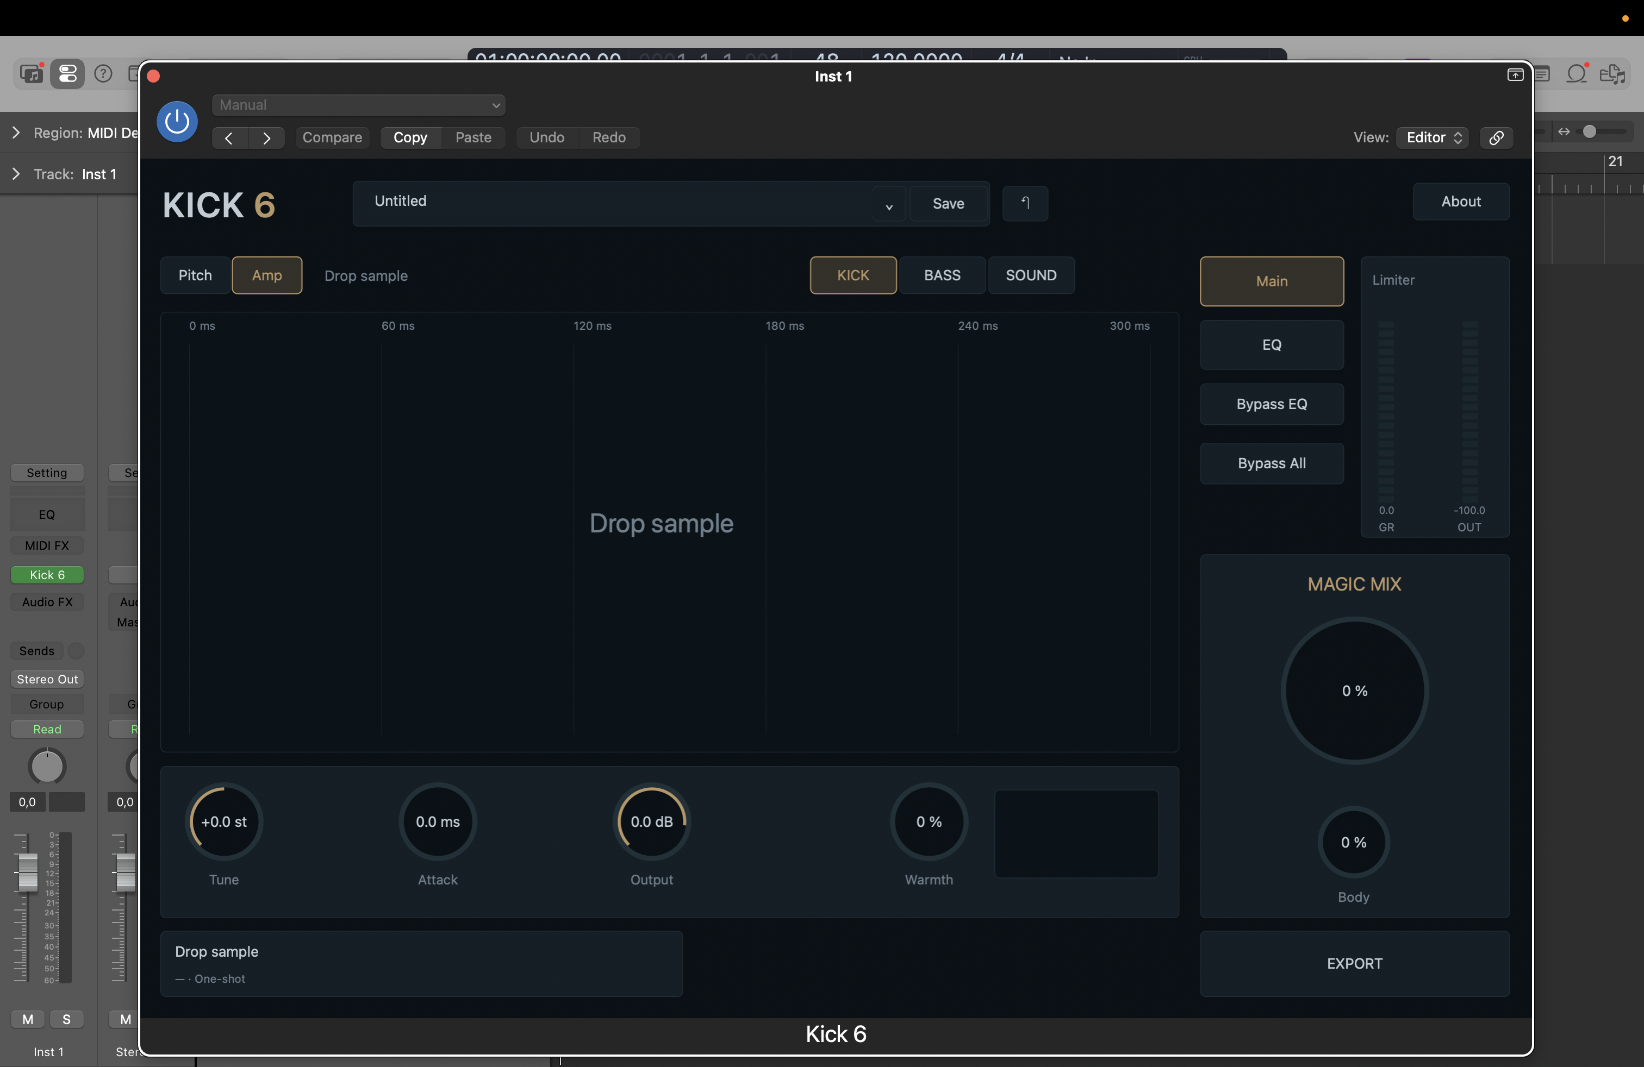Toggle the plugin power bypass button
1644x1067 pixels.
[x=177, y=122]
